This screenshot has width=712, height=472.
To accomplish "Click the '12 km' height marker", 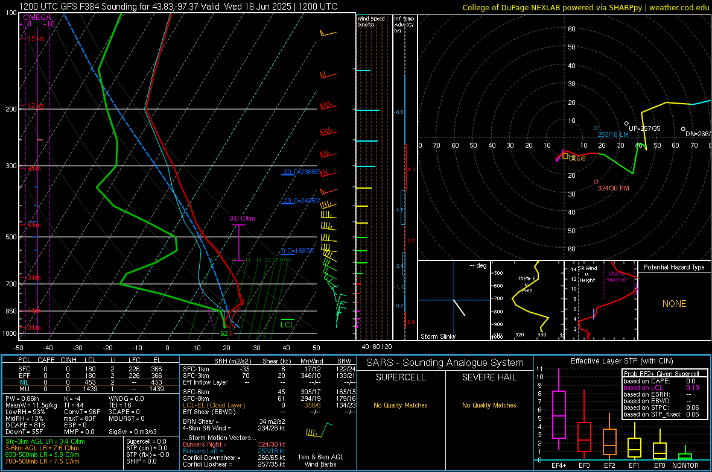I will 36,105.
